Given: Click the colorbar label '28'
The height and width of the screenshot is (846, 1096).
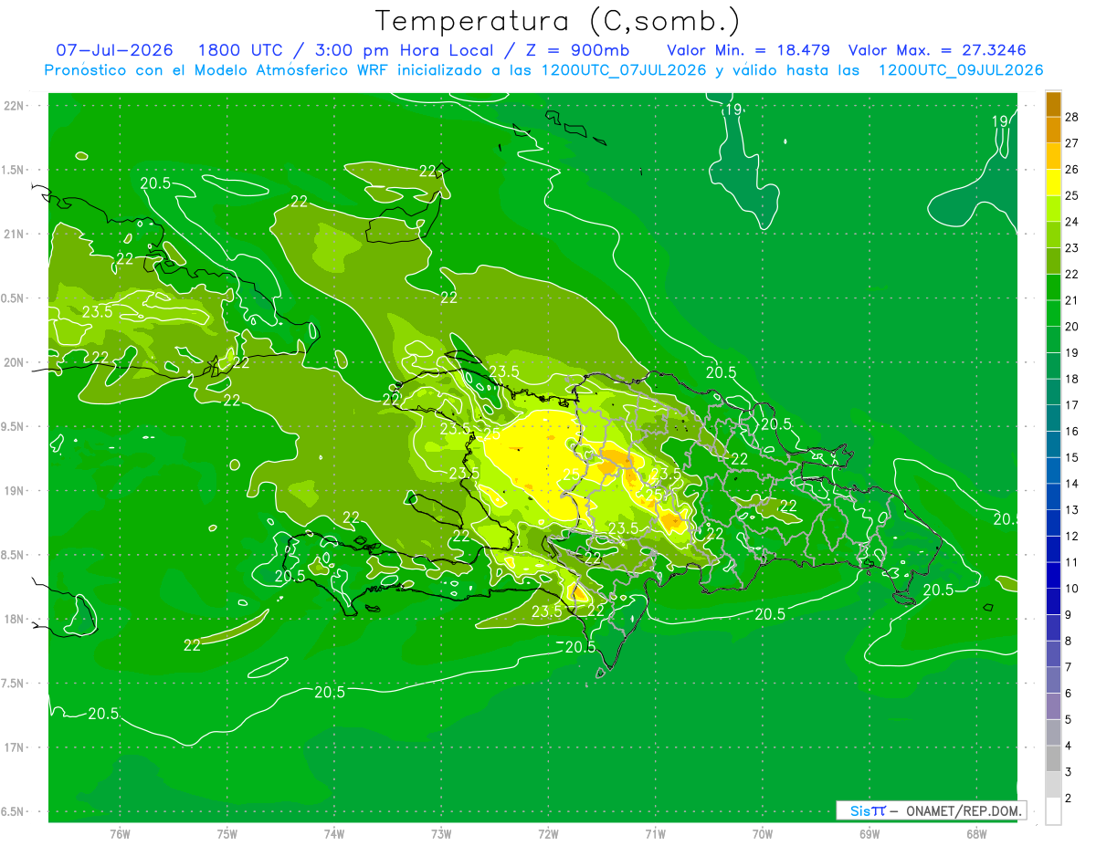Looking at the screenshot, I should (x=1072, y=117).
